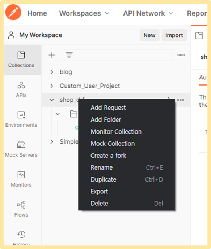
Task: Select Delete in the context menu
Action: pyautogui.click(x=127, y=204)
